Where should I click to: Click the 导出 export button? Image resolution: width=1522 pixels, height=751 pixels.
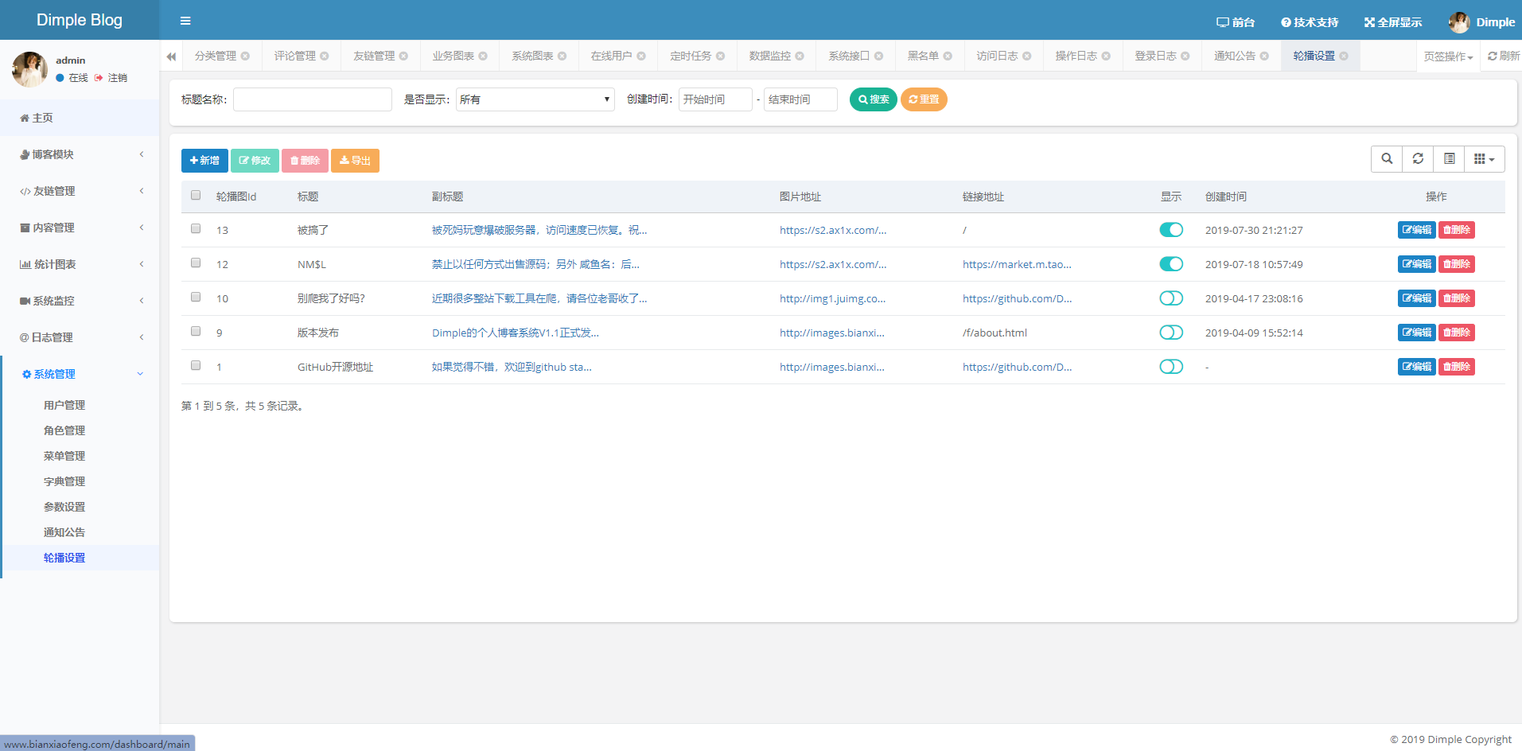(x=355, y=161)
